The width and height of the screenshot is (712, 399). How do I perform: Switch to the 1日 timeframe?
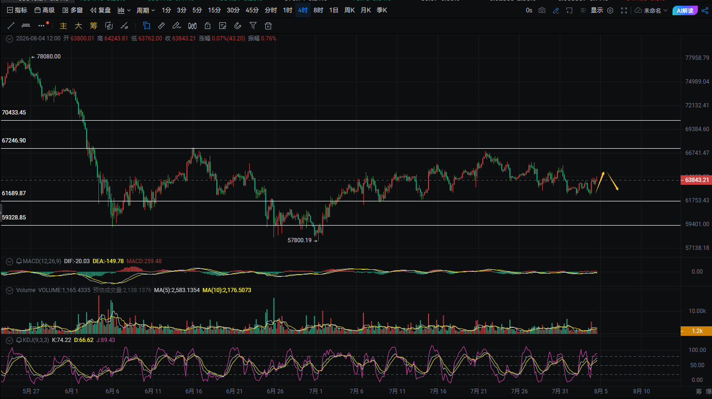(333, 10)
